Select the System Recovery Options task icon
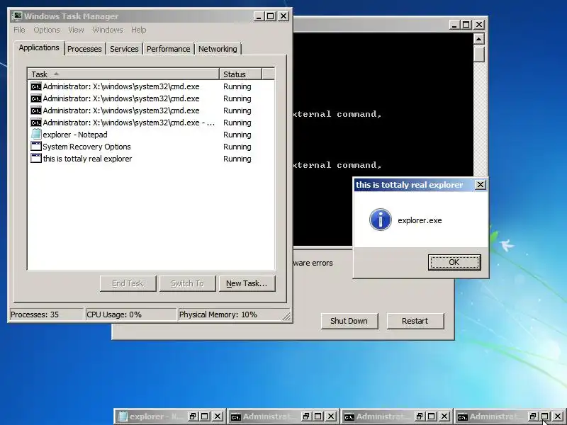 click(36, 147)
